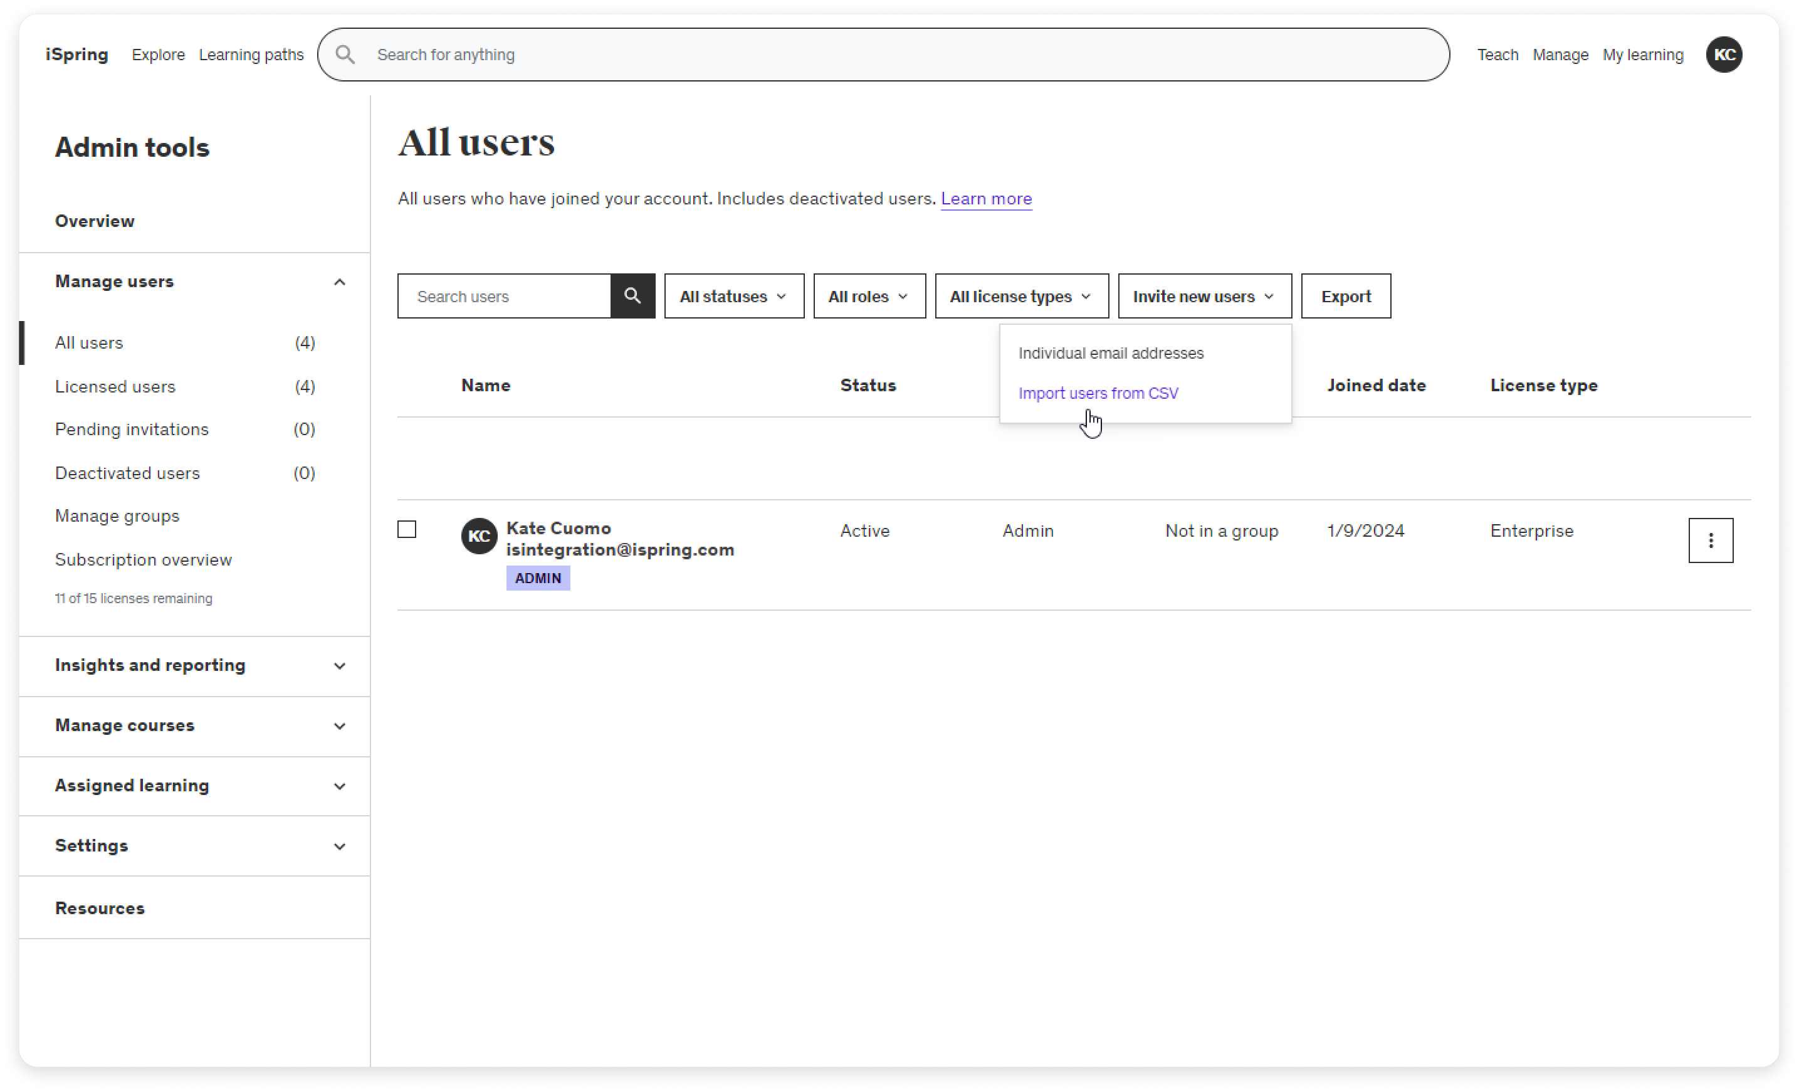The height and width of the screenshot is (1091, 1799).
Task: Open Resources in Admin tools sidebar
Action: [100, 908]
